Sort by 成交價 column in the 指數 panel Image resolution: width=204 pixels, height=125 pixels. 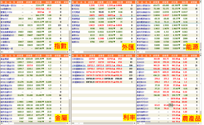point(38,2)
